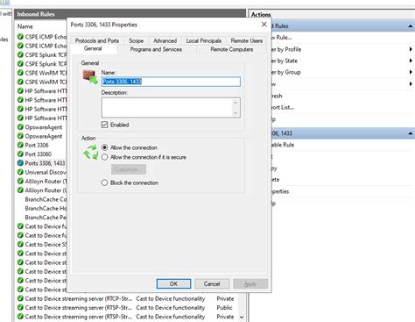This screenshot has height=322, width=415.
Task: Switch to Local Principals tab
Action: (x=204, y=40)
